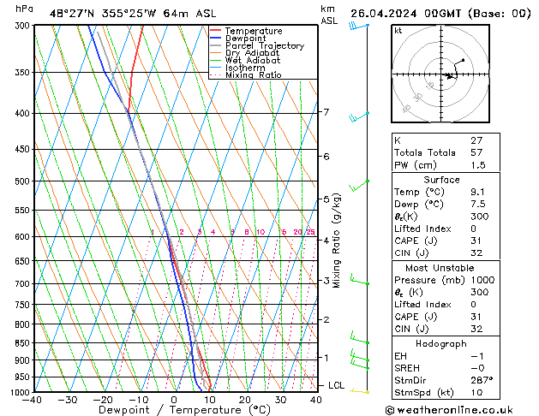Click the date title 26.04.2024 00GMT
The height and width of the screenshot is (416, 539).
[x=440, y=12]
